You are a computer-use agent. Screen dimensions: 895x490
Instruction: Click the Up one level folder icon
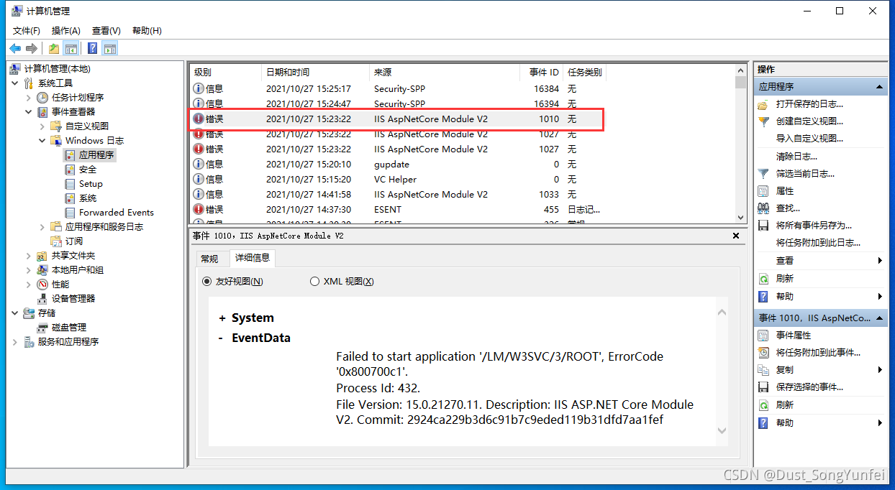click(54, 49)
